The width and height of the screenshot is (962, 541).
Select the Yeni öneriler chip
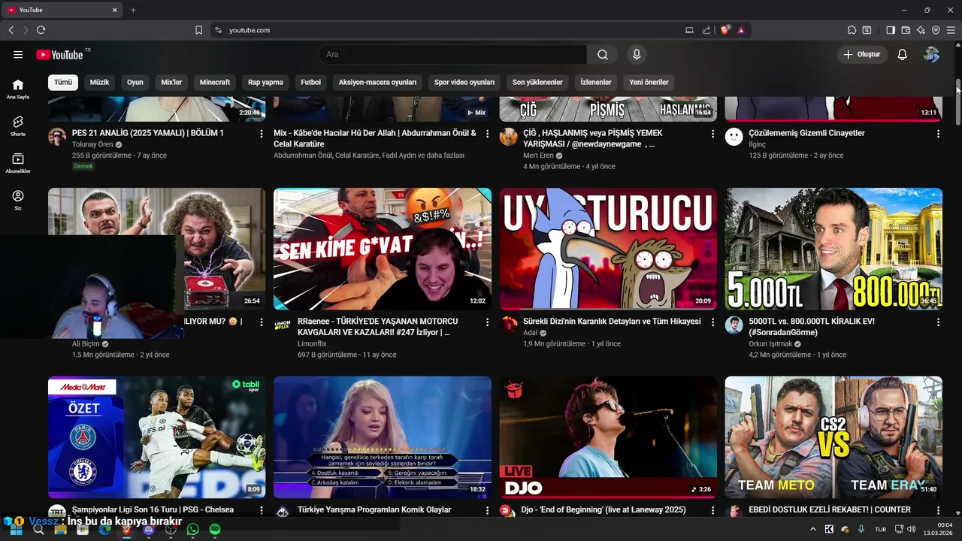click(649, 82)
